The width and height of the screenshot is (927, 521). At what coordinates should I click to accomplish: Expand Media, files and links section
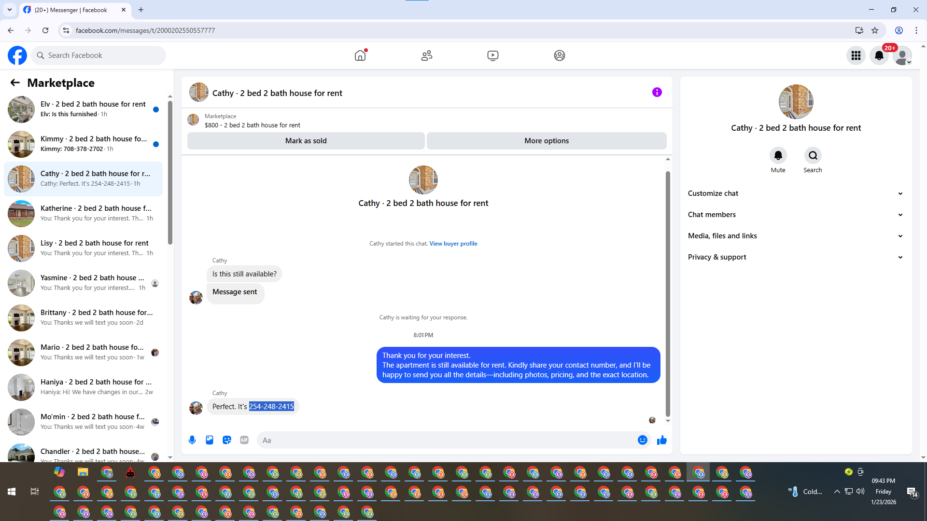coord(795,236)
